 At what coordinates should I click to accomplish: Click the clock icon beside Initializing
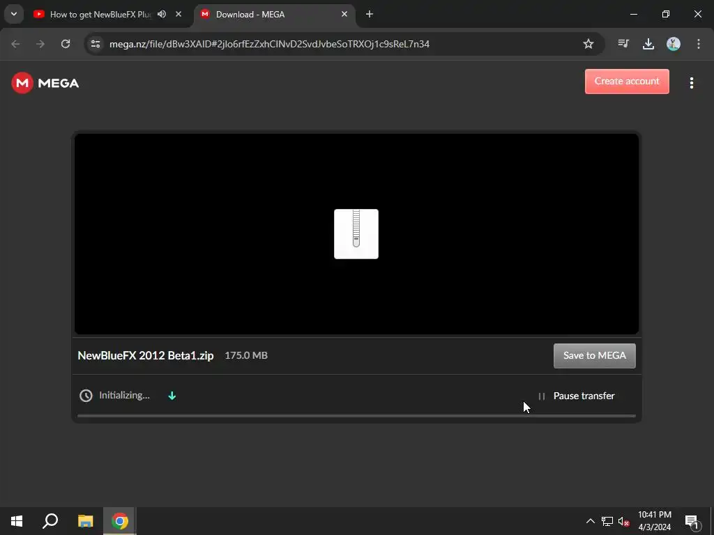click(x=86, y=396)
